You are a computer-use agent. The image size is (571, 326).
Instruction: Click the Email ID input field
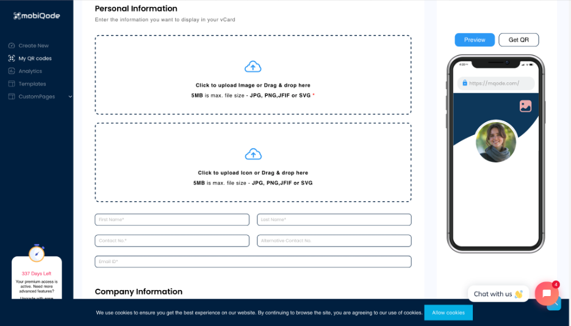tap(253, 261)
